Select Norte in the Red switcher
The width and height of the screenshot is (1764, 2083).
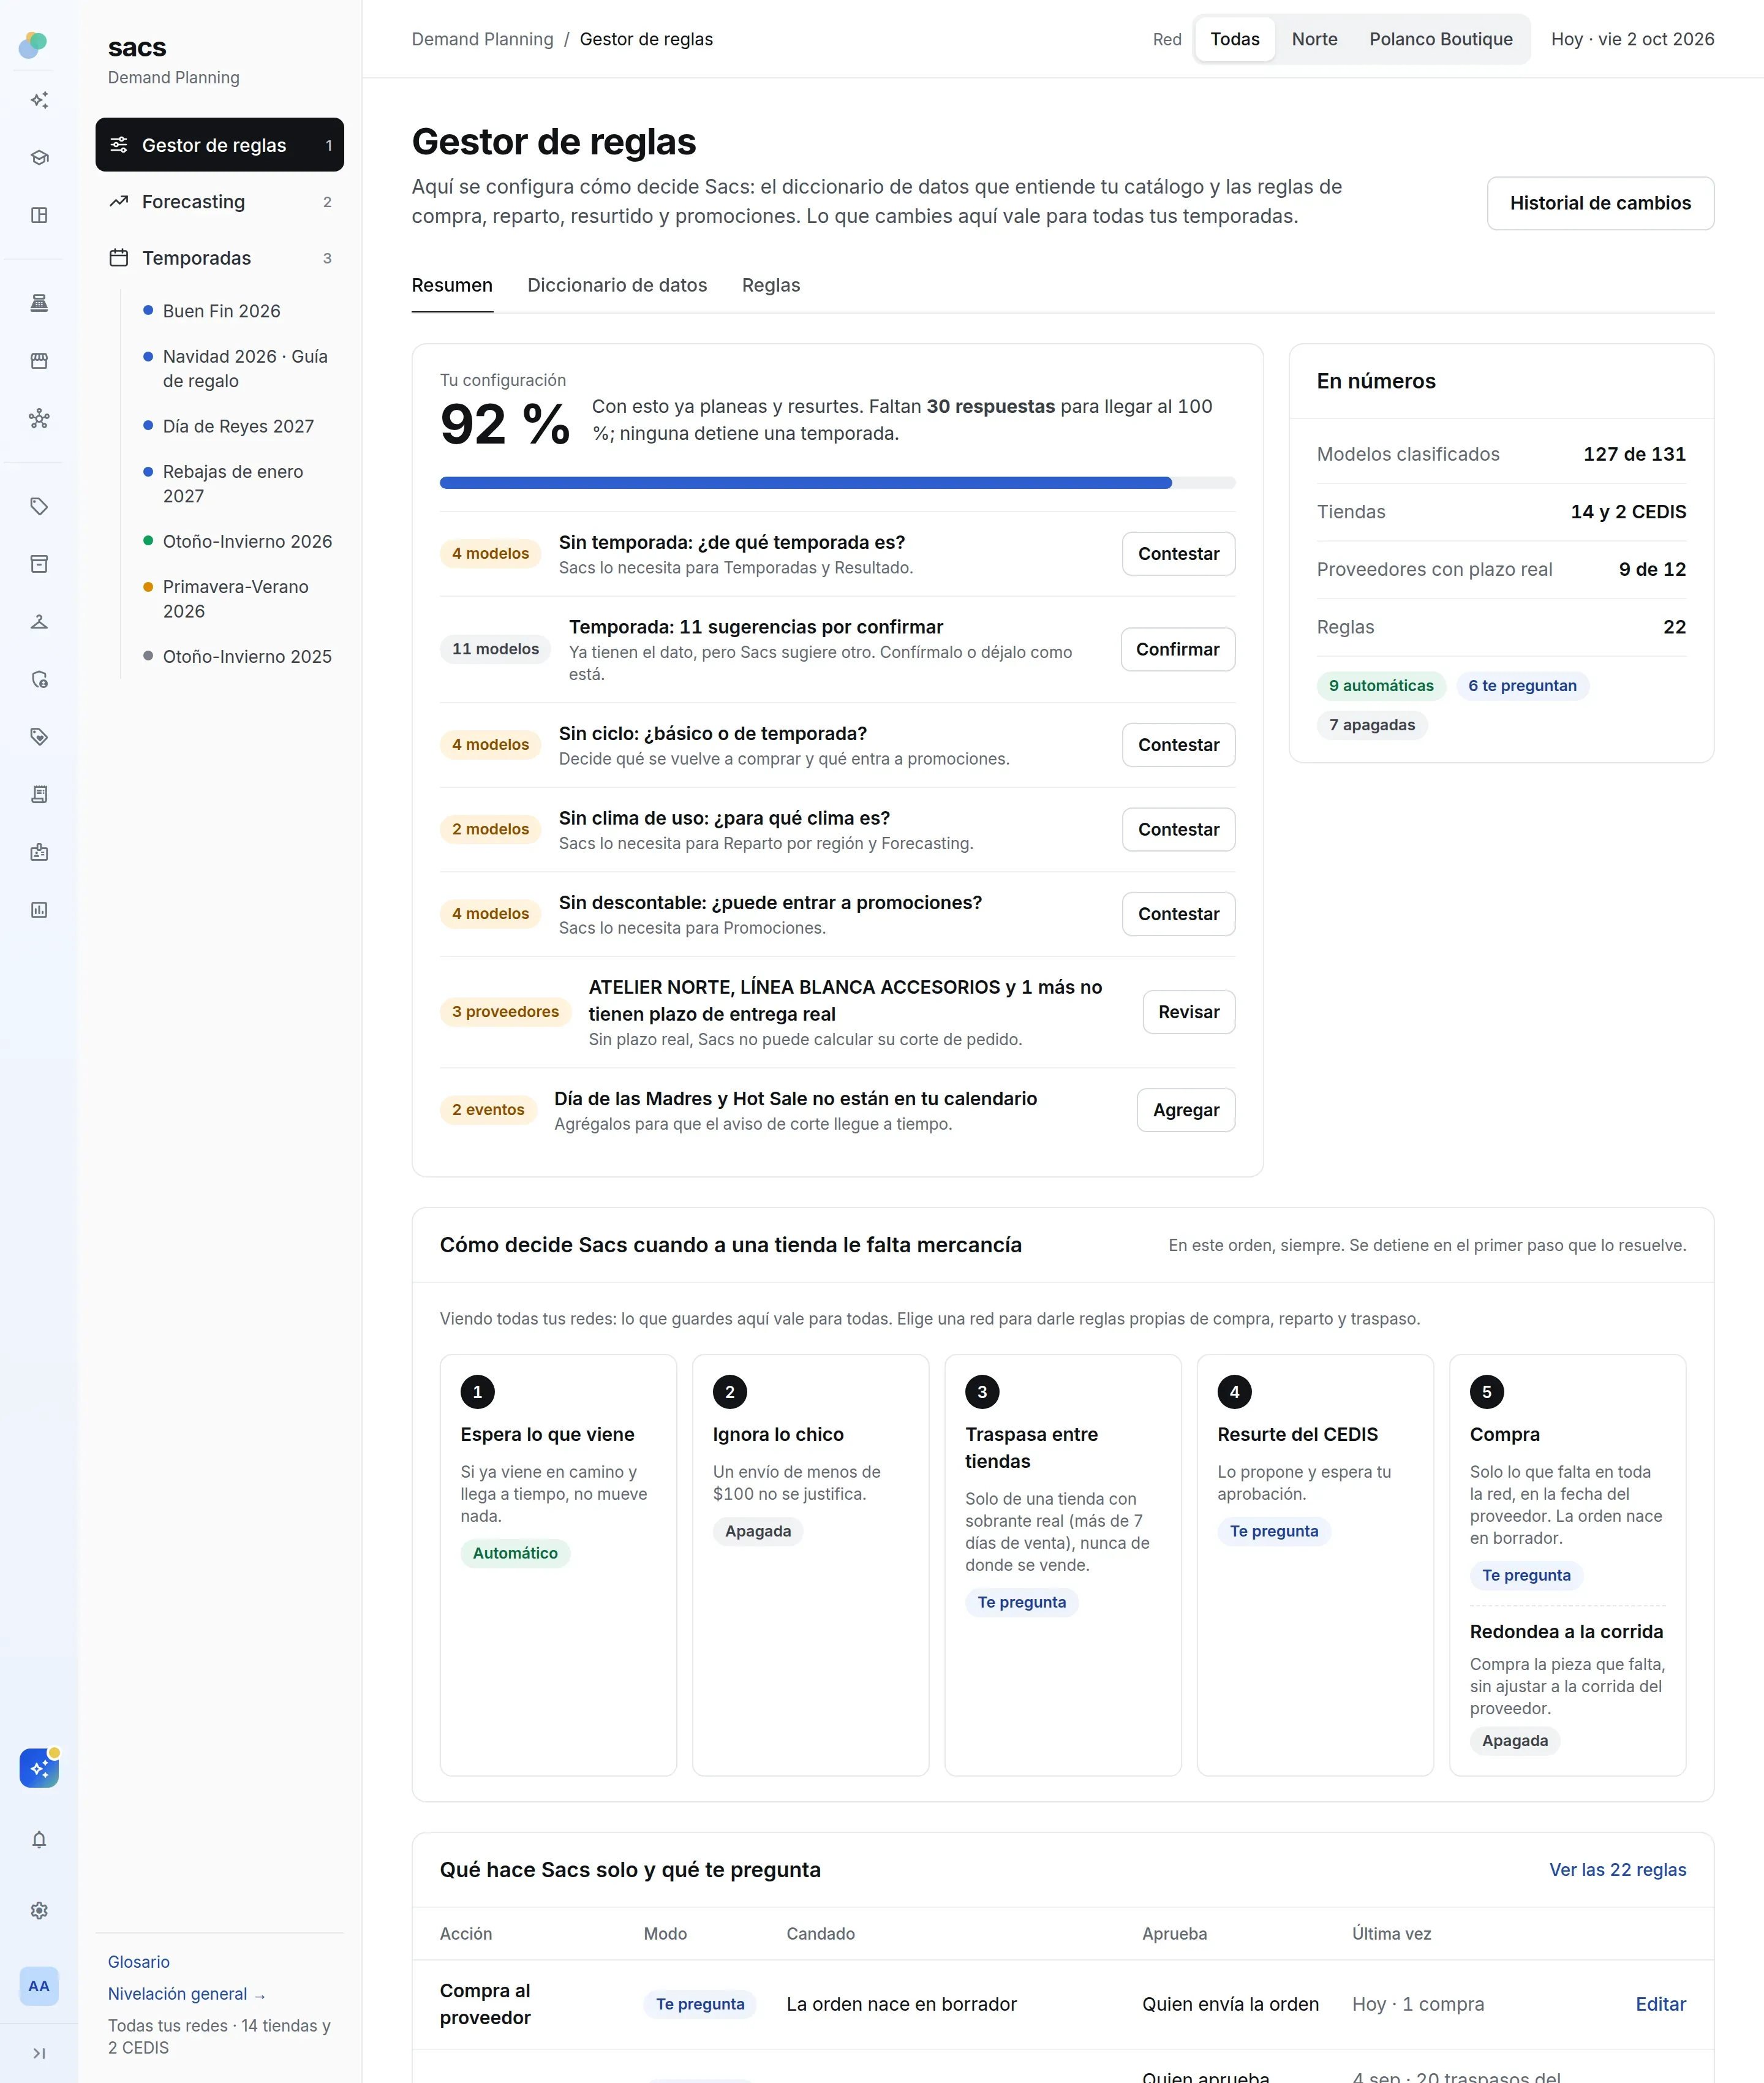coord(1314,39)
